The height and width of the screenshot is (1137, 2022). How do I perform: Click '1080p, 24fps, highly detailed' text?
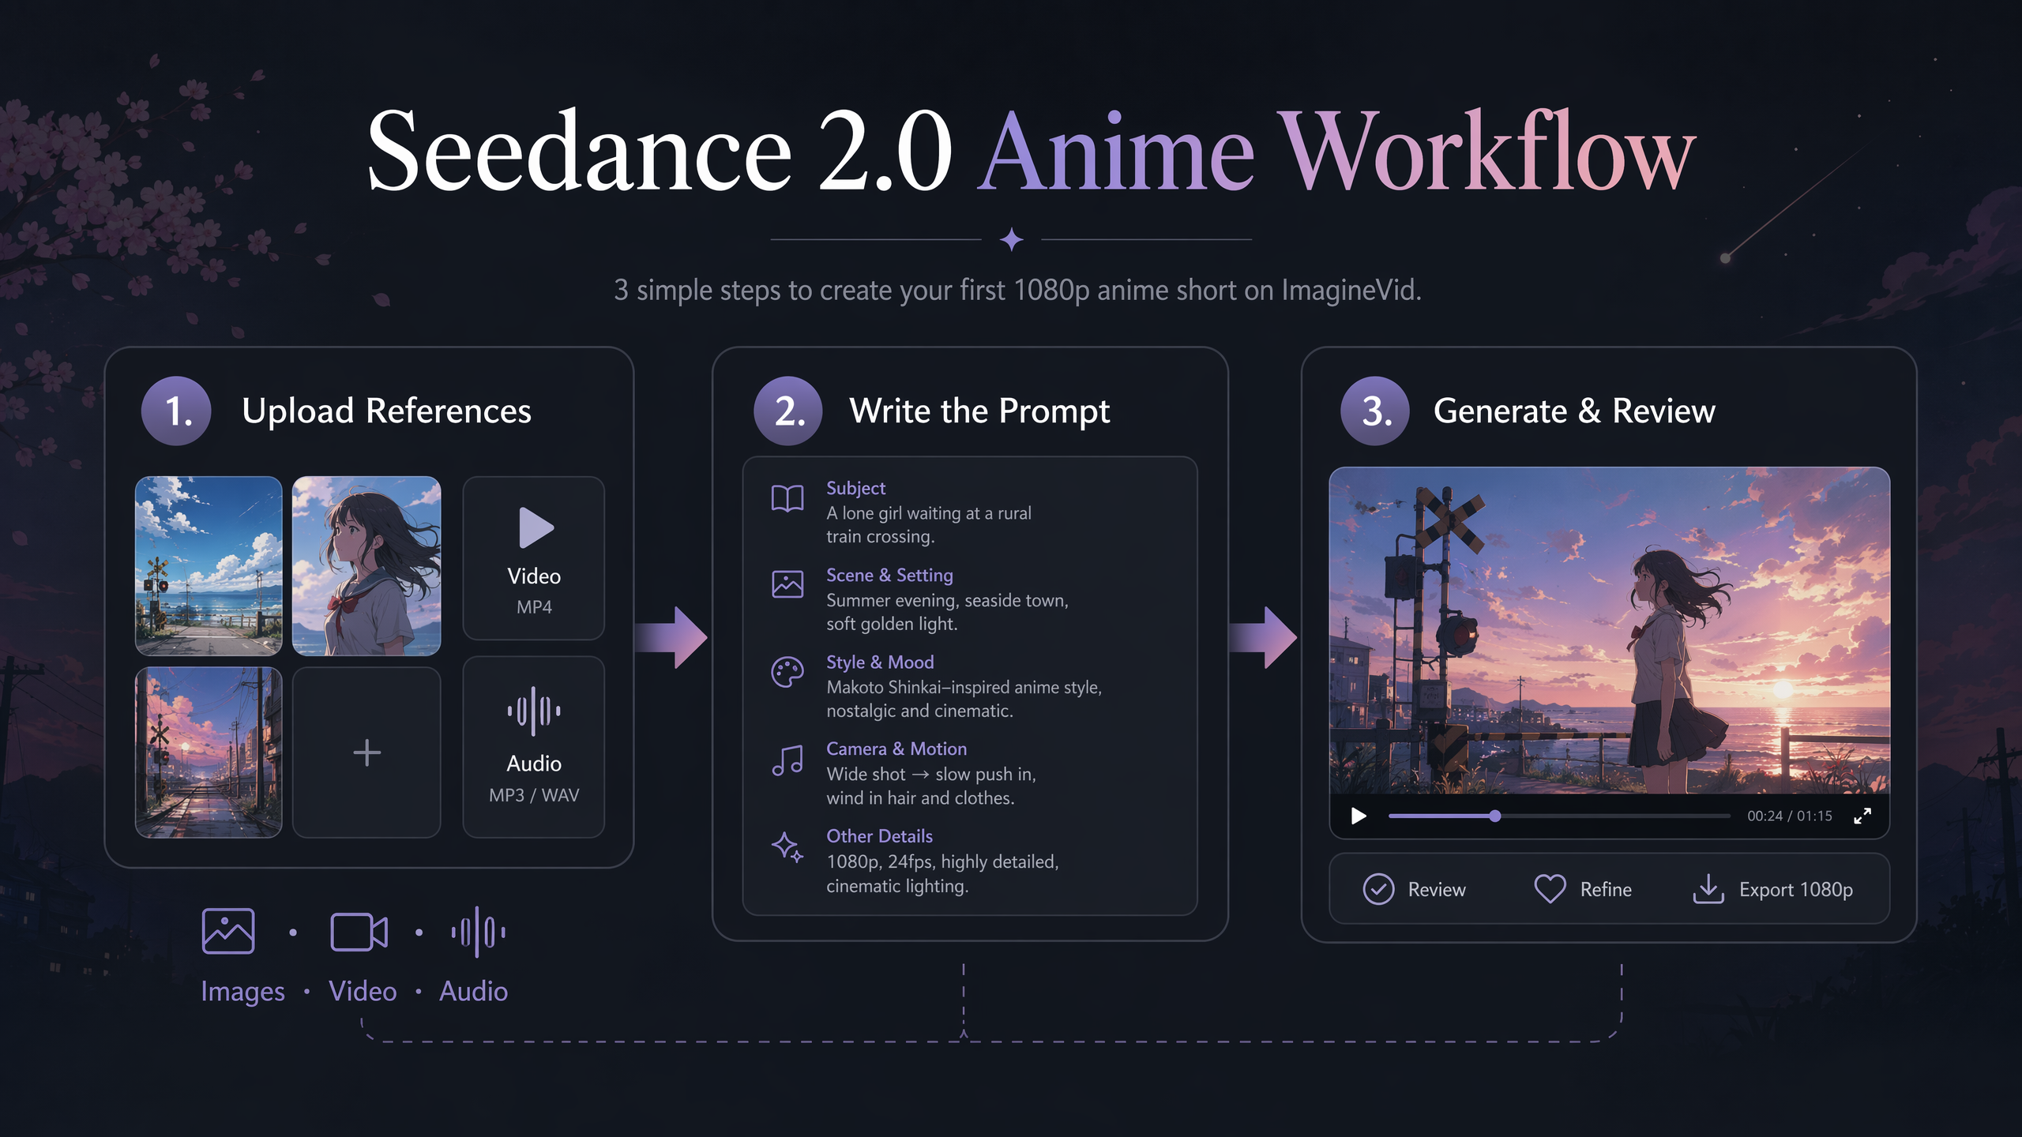(x=942, y=861)
